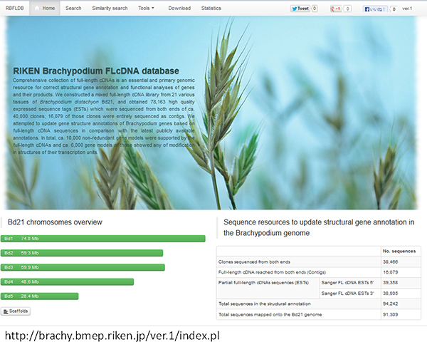Click the value 91,309 in the table
This screenshot has height=352, width=427.
[390, 315]
